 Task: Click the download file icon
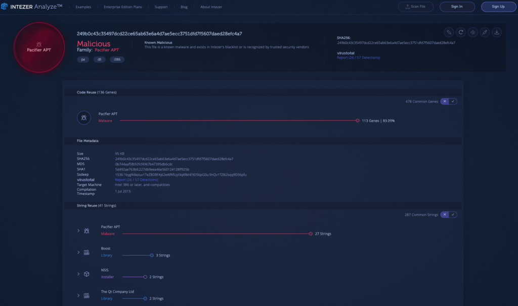tap(497, 32)
